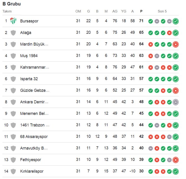186x179 pixels.
Task: Click Kırklarelispor's grey shield icon
Action: click(13, 172)
